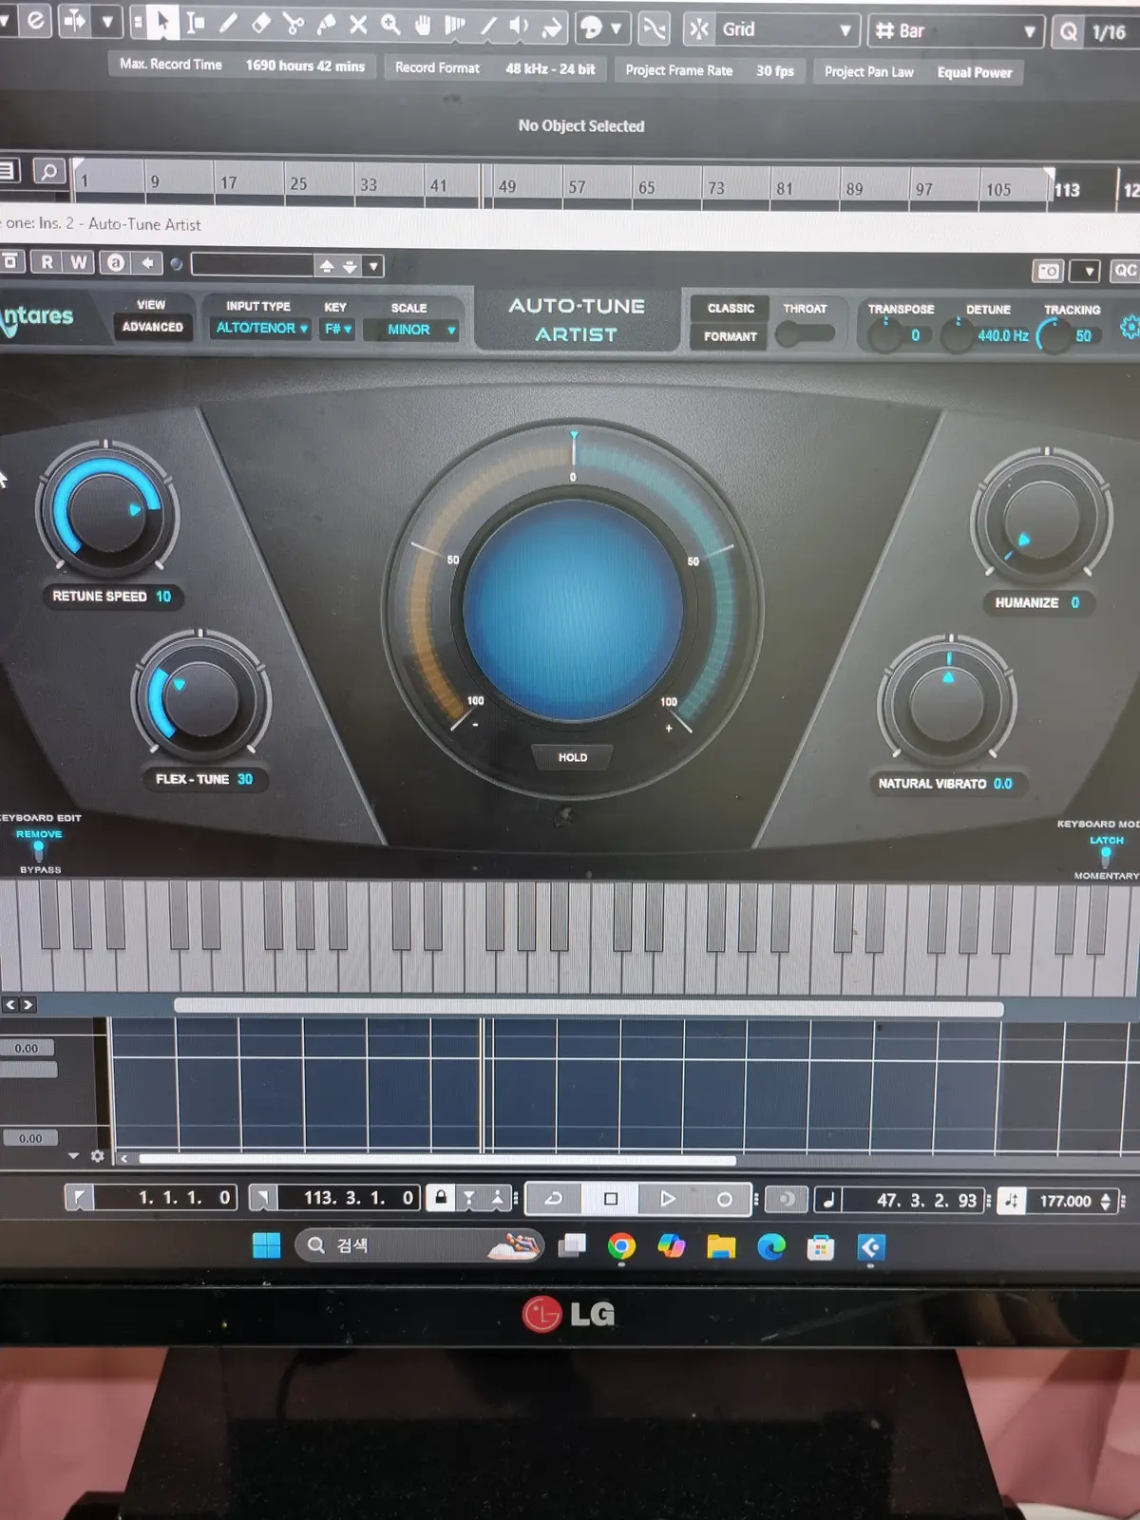
Task: Click the Detune knob
Action: (958, 335)
